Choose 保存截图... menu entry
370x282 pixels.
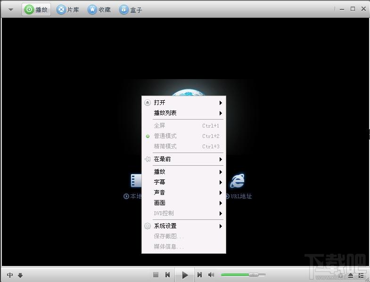tap(183, 236)
